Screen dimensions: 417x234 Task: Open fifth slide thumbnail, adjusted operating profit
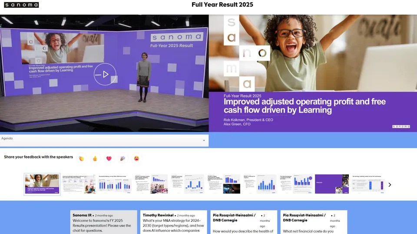pyautogui.click(x=187, y=184)
